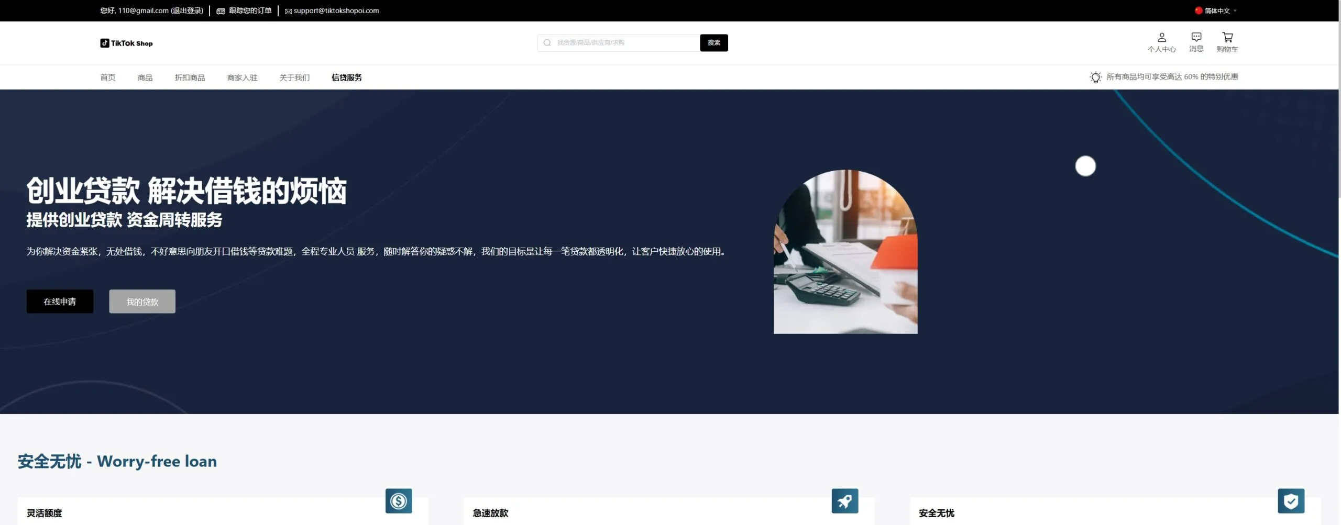Open 商家入驻 merchant registration
Image resolution: width=1341 pixels, height=525 pixels.
pos(242,77)
